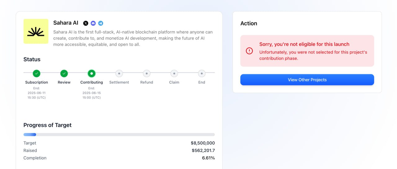This screenshot has width=397, height=169.
Task: Click the Action panel heading
Action: 249,23
